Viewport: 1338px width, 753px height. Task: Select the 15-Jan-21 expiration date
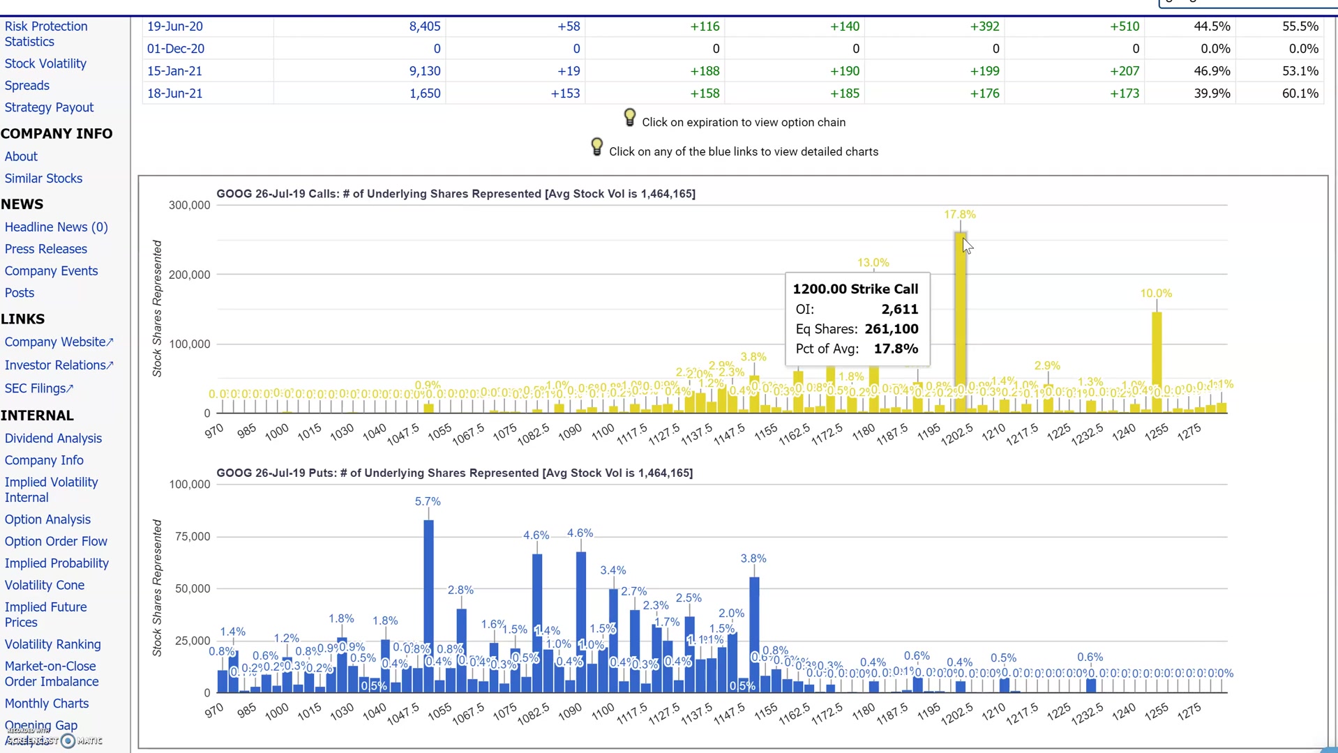[174, 71]
